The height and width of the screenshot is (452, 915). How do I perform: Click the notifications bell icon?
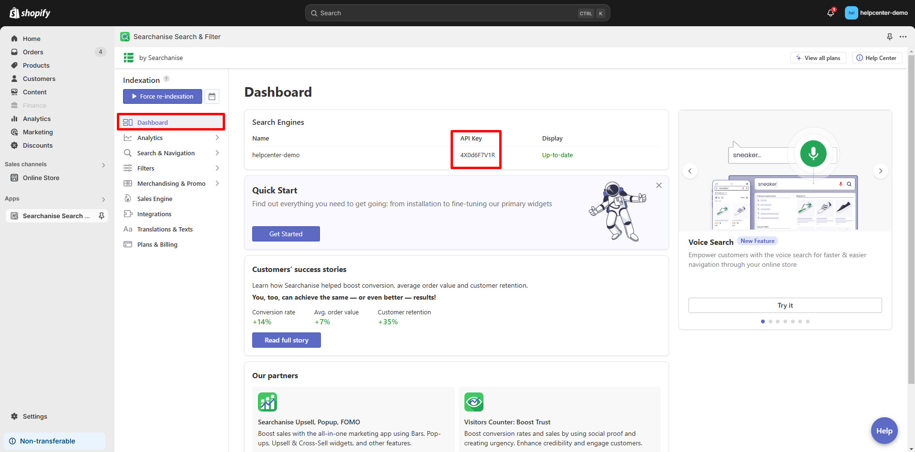[x=830, y=13]
